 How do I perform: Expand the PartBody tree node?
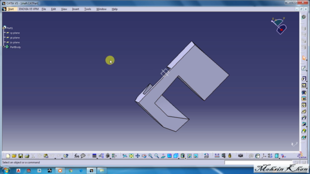pyautogui.click(x=3, y=47)
